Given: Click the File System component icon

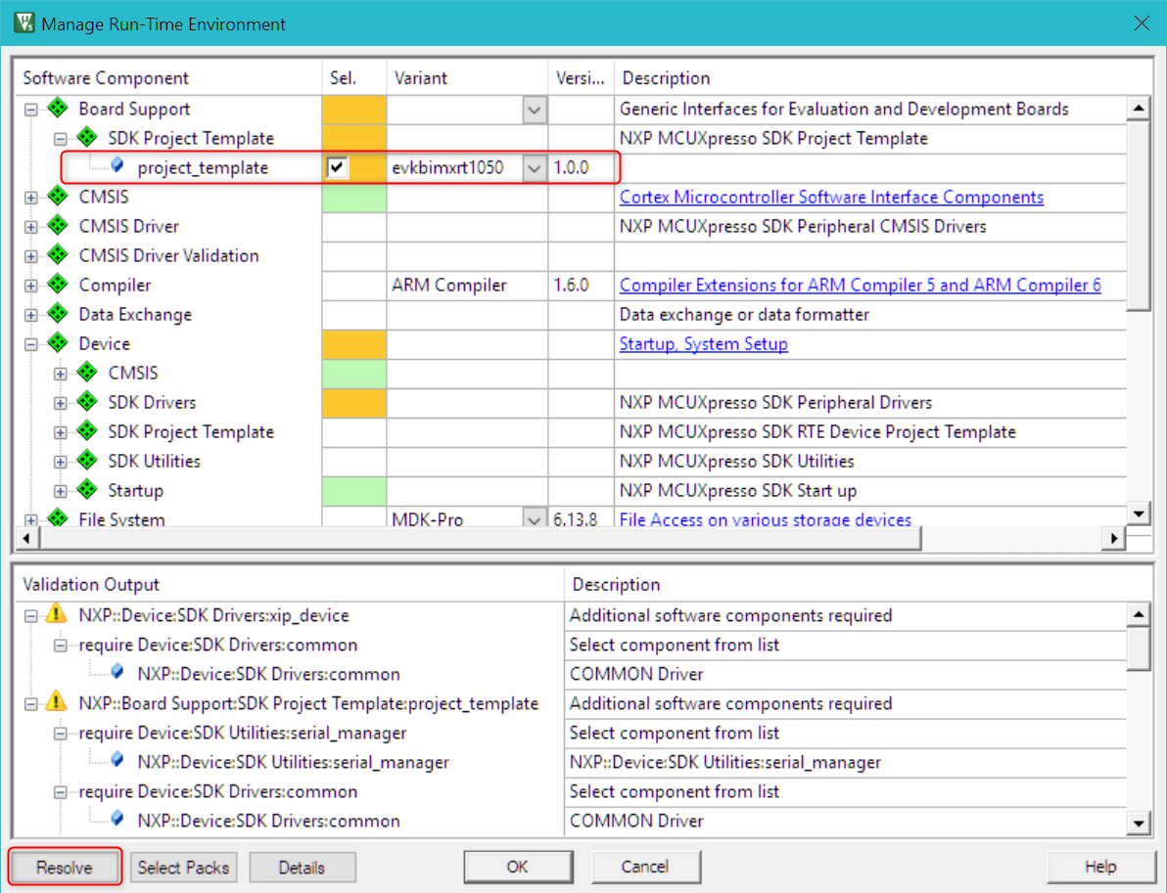Looking at the screenshot, I should tap(58, 518).
